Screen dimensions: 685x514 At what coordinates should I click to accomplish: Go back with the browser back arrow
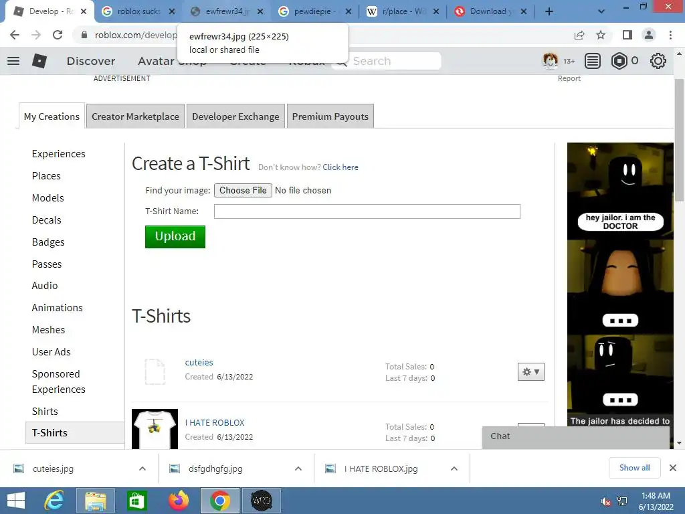pyautogui.click(x=15, y=35)
